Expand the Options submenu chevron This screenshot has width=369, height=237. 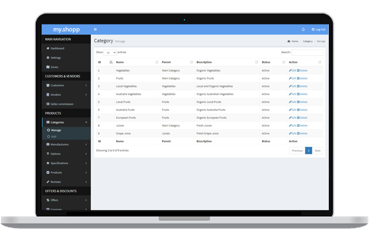(x=86, y=154)
